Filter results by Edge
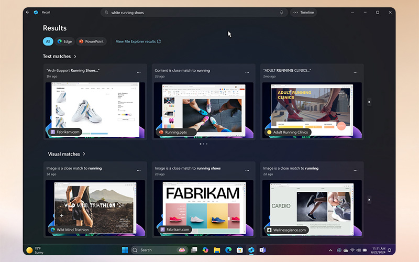Image resolution: width=419 pixels, height=262 pixels. (x=64, y=41)
